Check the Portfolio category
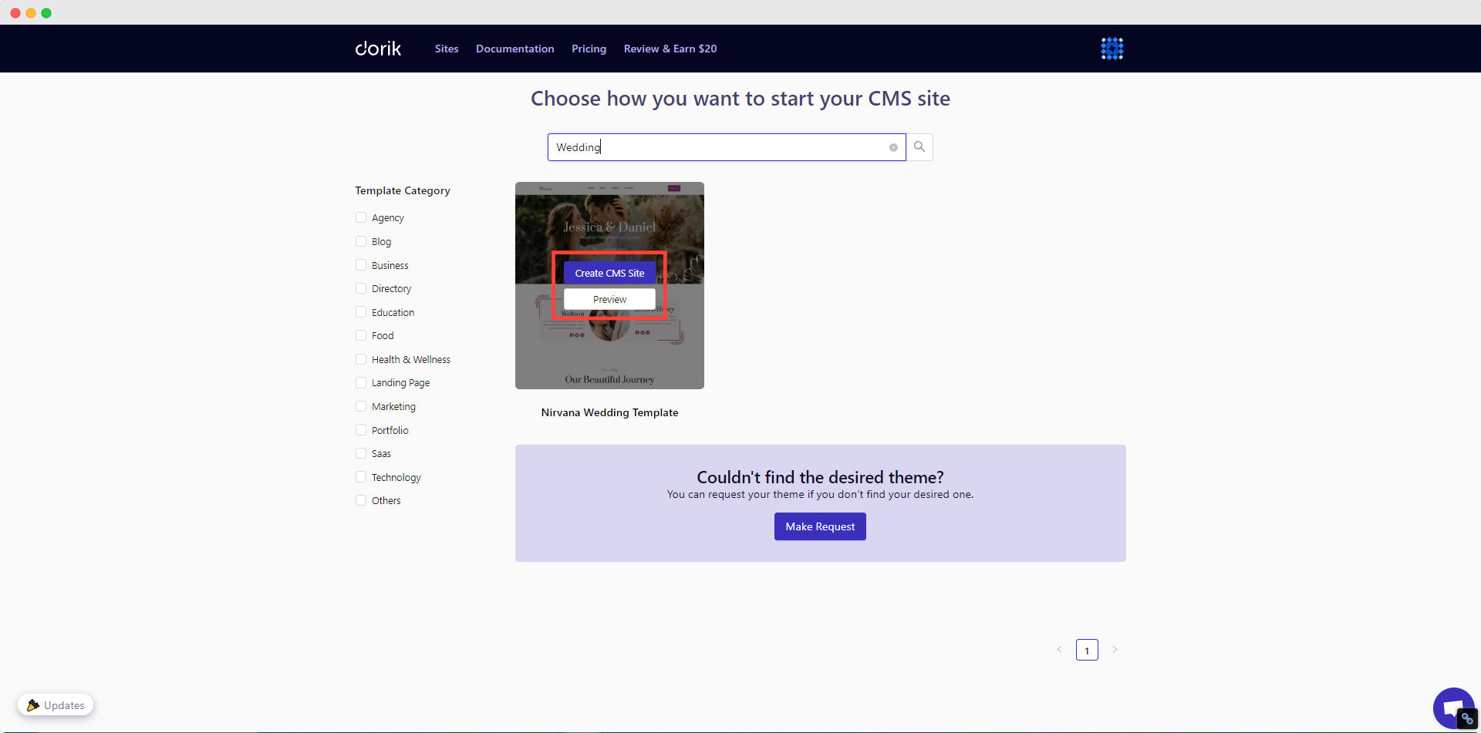The image size is (1481, 733). click(x=361, y=430)
